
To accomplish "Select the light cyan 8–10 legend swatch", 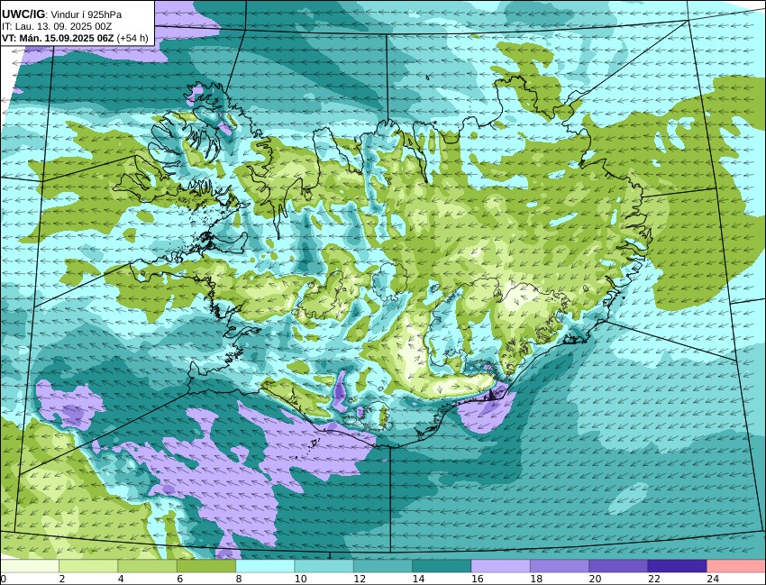I will pos(265,566).
